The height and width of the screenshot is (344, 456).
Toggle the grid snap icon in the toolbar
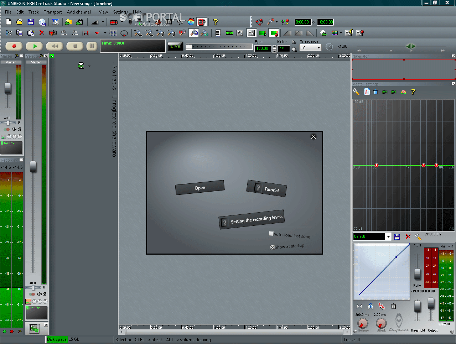[x=113, y=33]
